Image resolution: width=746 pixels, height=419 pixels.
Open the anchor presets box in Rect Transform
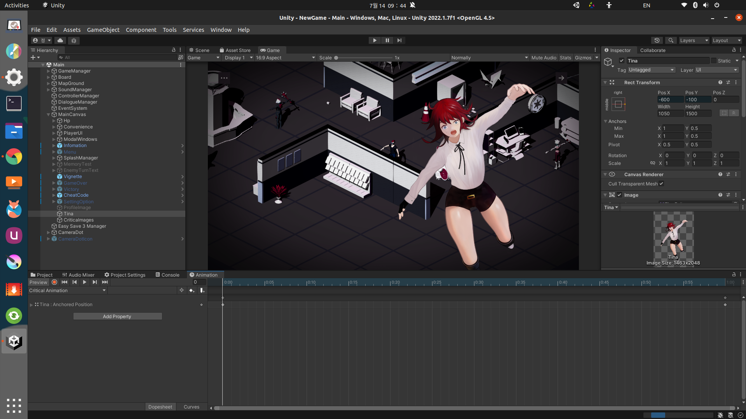pos(618,104)
